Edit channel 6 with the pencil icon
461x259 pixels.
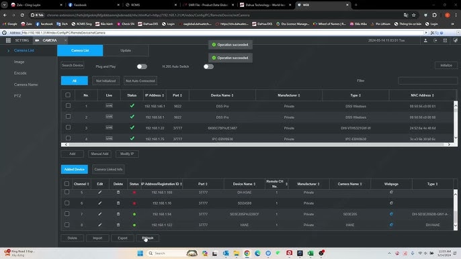(x=100, y=203)
